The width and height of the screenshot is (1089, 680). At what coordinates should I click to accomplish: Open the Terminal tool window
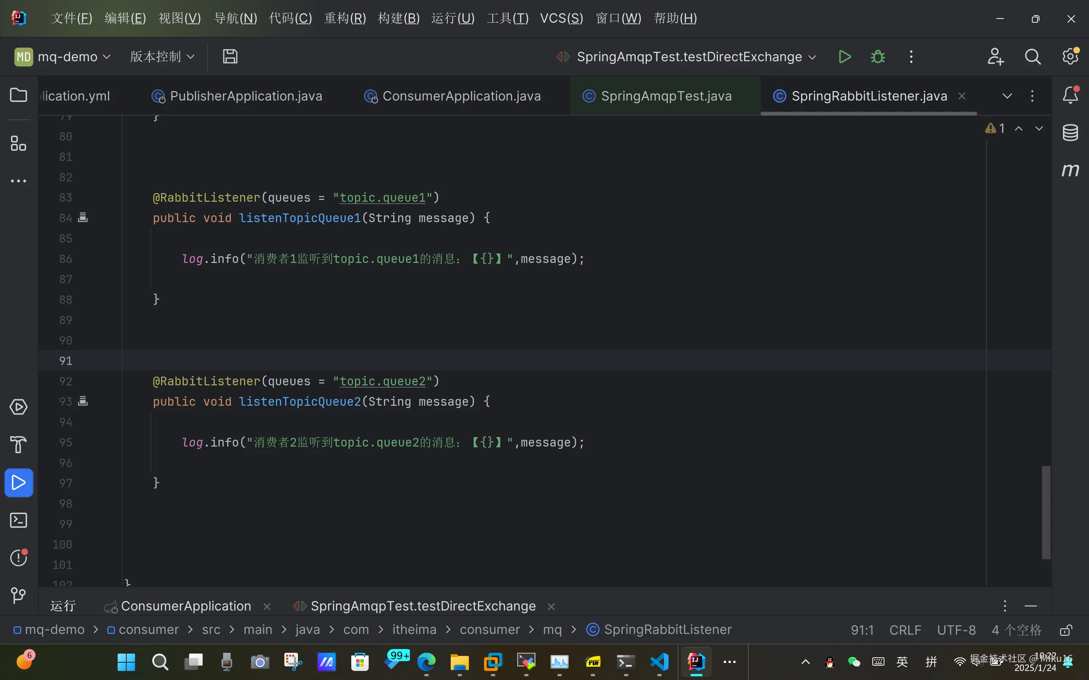[19, 520]
